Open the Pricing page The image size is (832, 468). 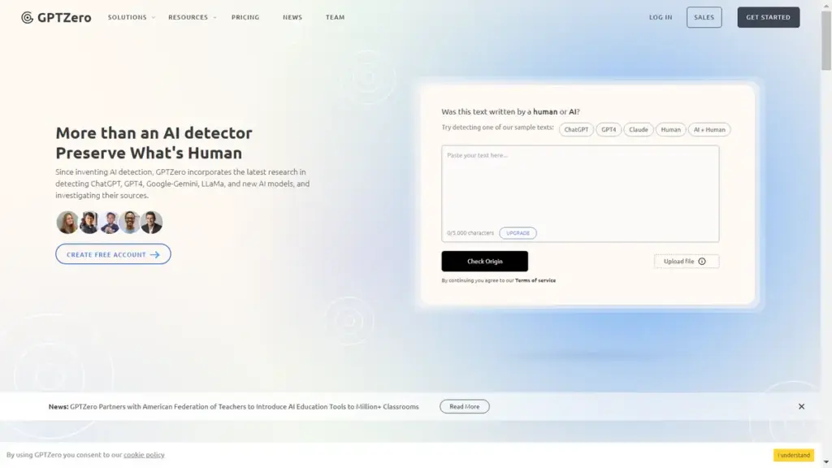click(x=245, y=18)
